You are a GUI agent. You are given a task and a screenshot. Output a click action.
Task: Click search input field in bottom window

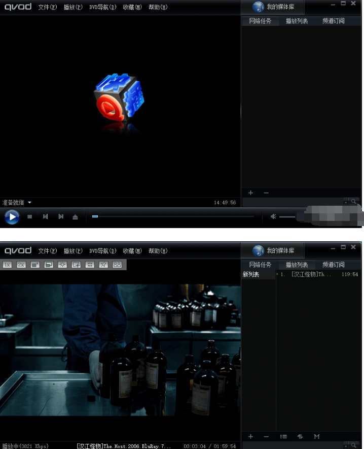click(x=293, y=445)
